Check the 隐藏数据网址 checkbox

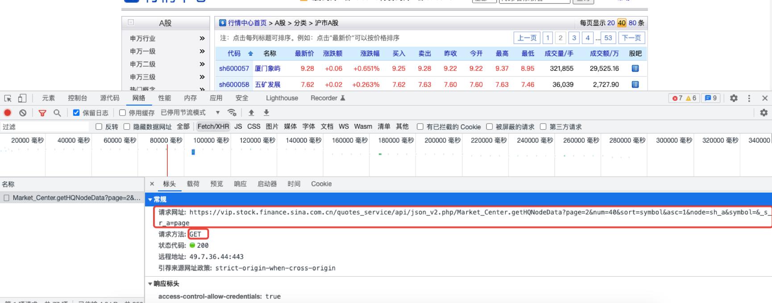[x=127, y=127]
